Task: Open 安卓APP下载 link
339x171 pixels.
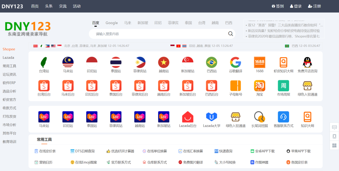Action: [x=262, y=151]
